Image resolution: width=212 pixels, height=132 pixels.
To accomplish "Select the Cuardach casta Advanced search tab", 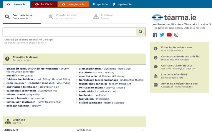I will pyautogui.click(x=62, y=17).
